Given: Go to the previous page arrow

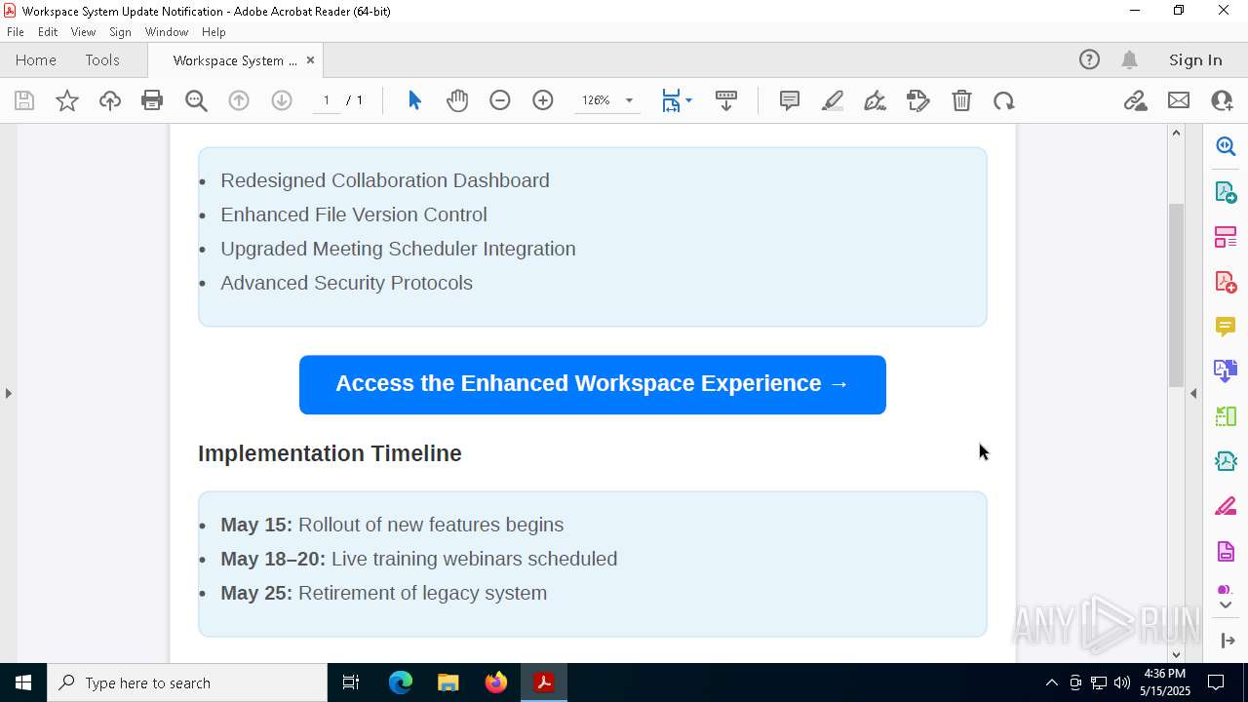Looking at the screenshot, I should [x=239, y=100].
